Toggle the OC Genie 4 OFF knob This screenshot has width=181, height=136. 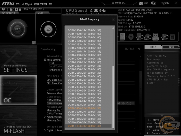(18, 29)
